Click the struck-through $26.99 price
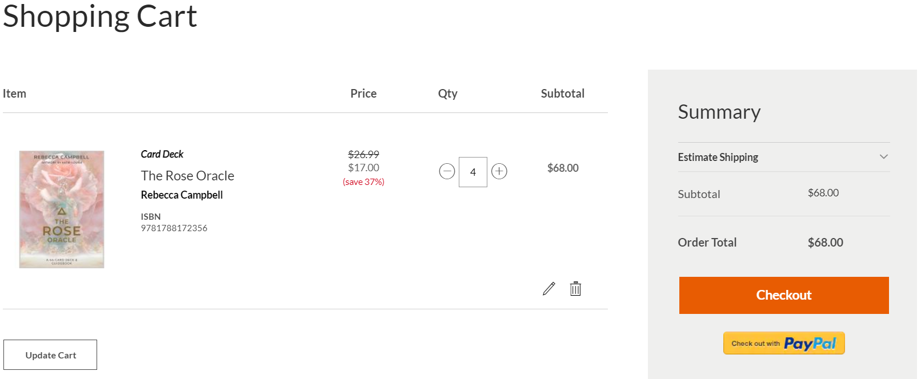This screenshot has width=921, height=379. click(363, 155)
